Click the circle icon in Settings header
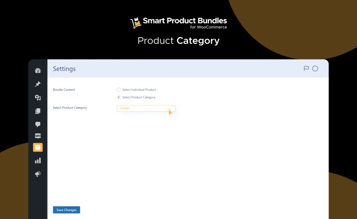 (315, 69)
